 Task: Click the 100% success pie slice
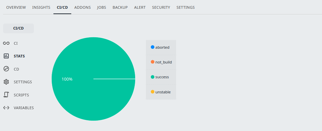tap(93, 79)
